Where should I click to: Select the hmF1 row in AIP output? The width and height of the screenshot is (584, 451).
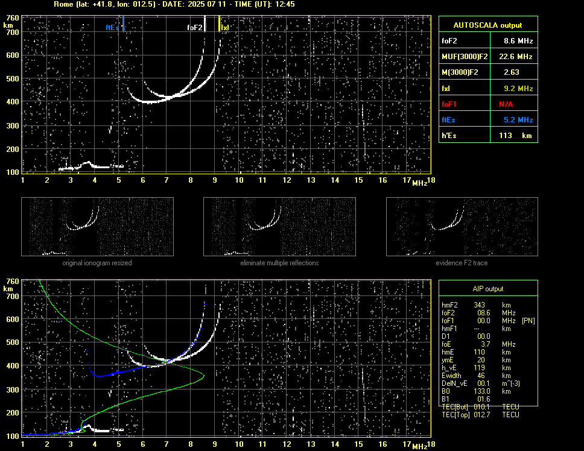(475, 329)
